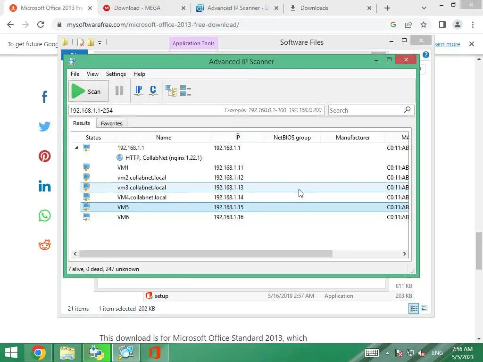Switch to details view in Software Files
Screen dimensions: 483x362
click(x=413, y=308)
